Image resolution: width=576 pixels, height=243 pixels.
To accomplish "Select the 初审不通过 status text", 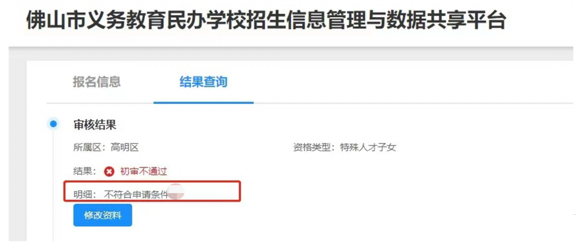I will pos(143,172).
